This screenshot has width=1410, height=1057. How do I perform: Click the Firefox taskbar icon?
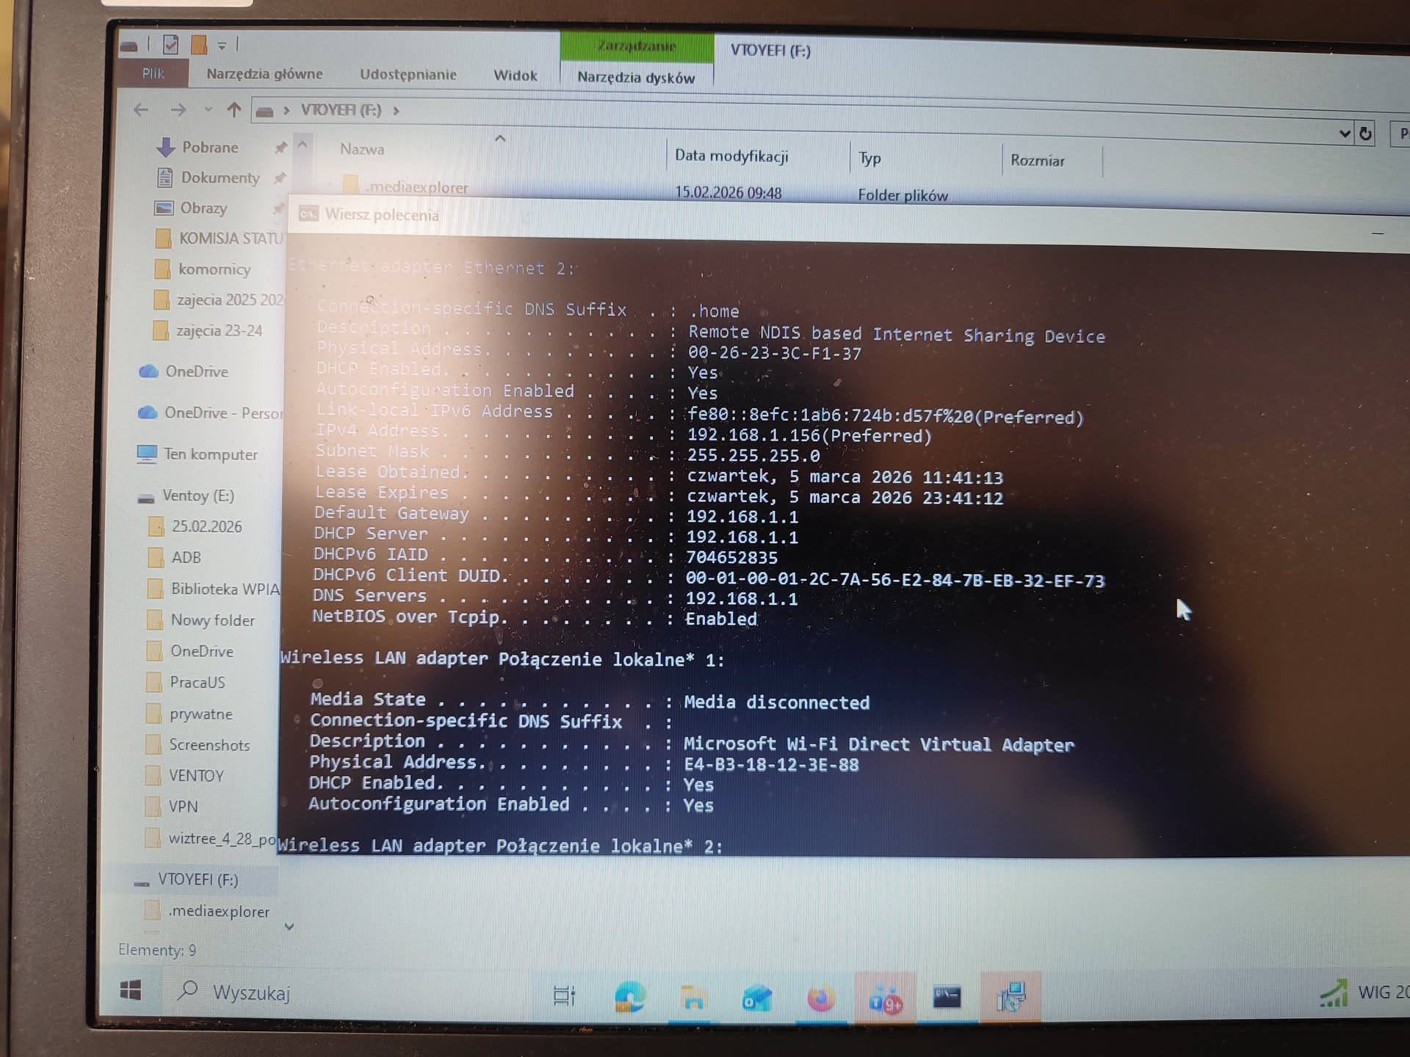821,998
